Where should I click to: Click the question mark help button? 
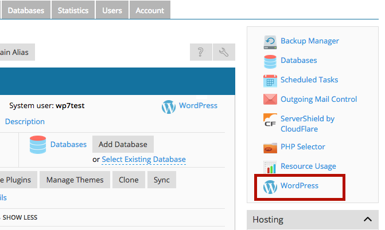[201, 52]
